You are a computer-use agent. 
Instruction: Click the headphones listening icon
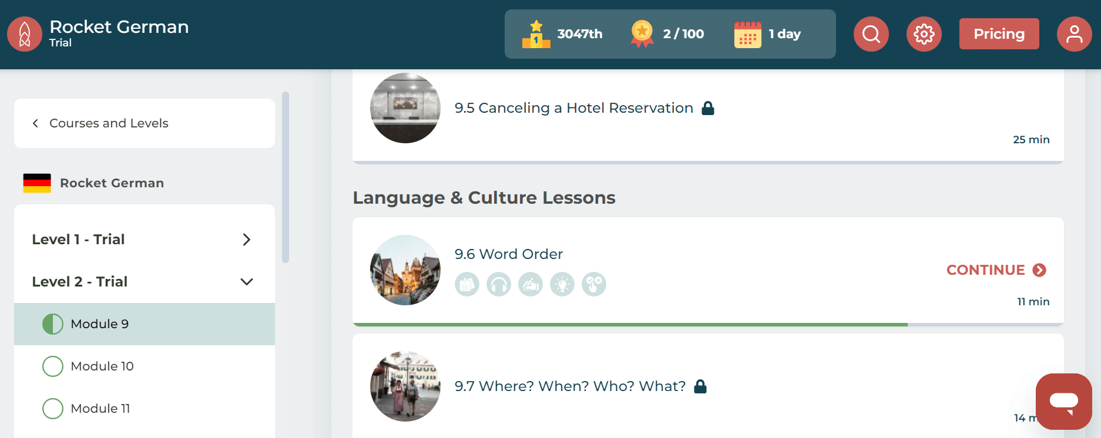[499, 285]
